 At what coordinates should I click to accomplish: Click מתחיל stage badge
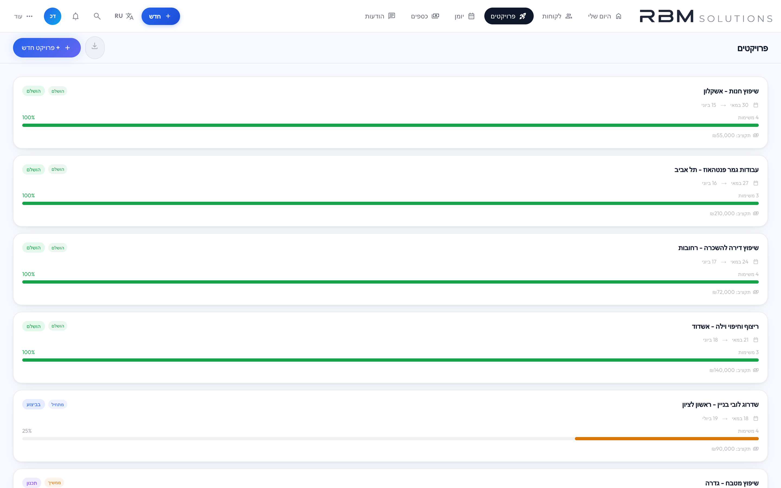point(57,404)
